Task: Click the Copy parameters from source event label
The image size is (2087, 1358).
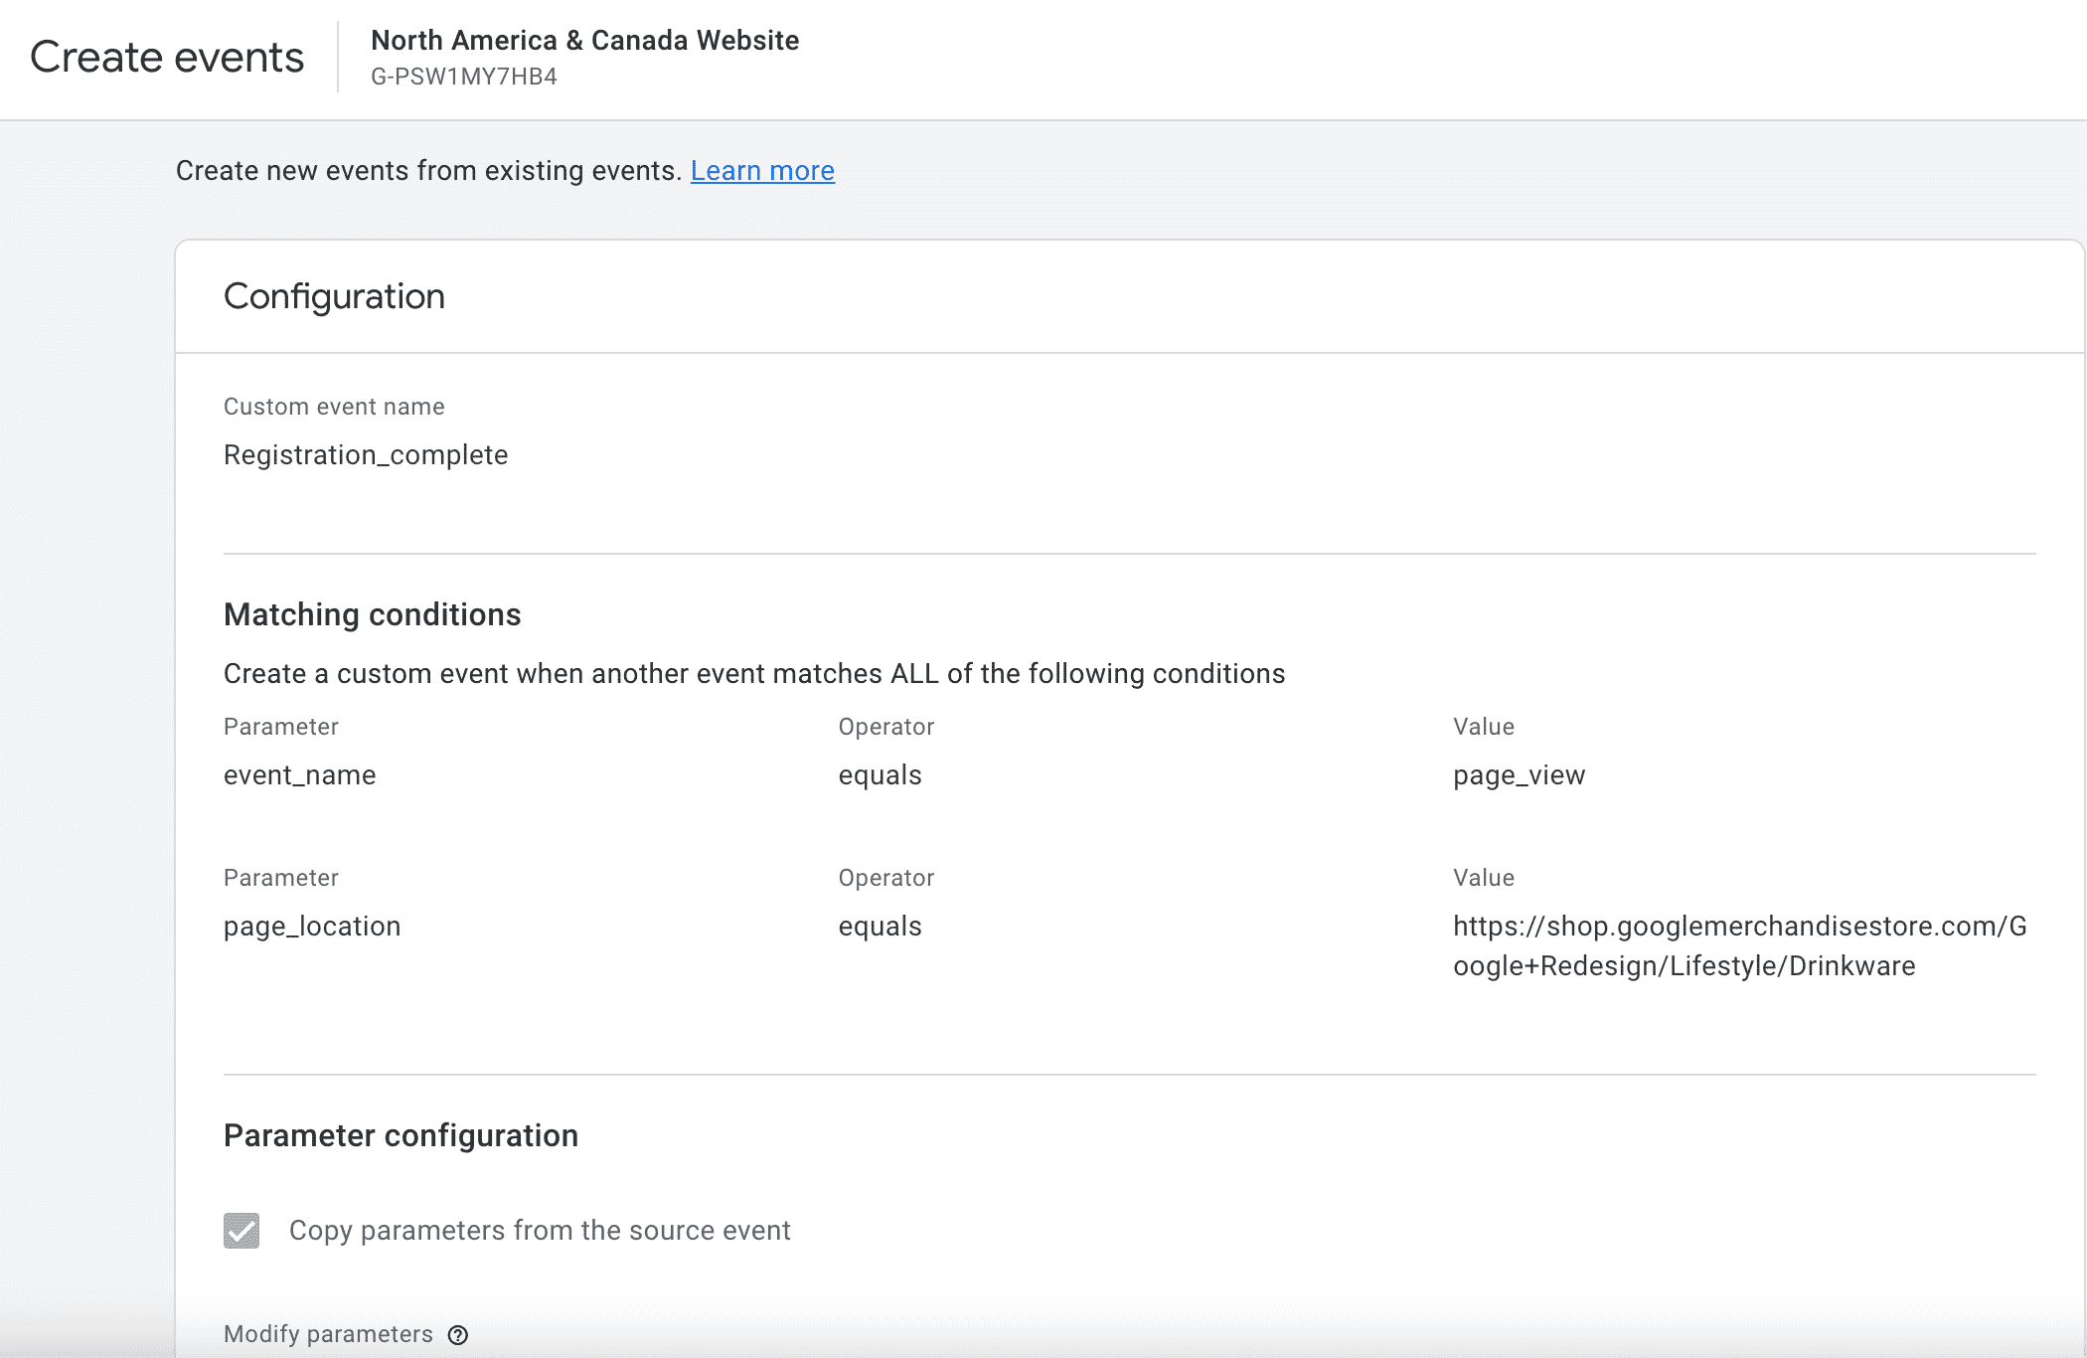Action: click(540, 1231)
